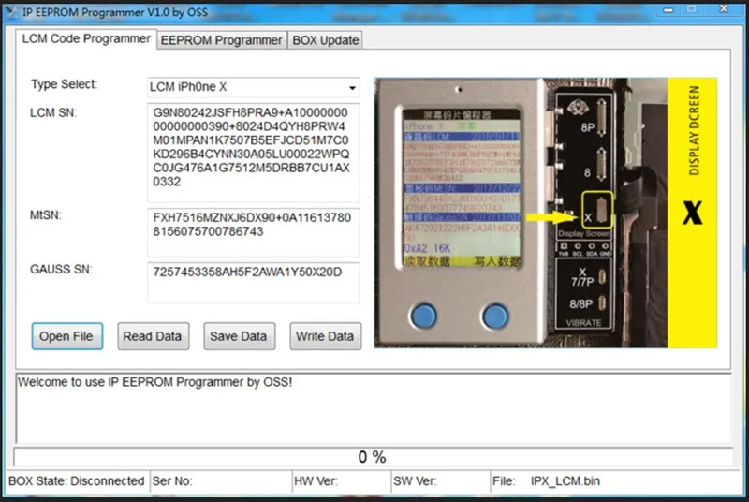Screen dimensions: 749x502
Task: Open the BOX Update tab
Action: pos(325,40)
